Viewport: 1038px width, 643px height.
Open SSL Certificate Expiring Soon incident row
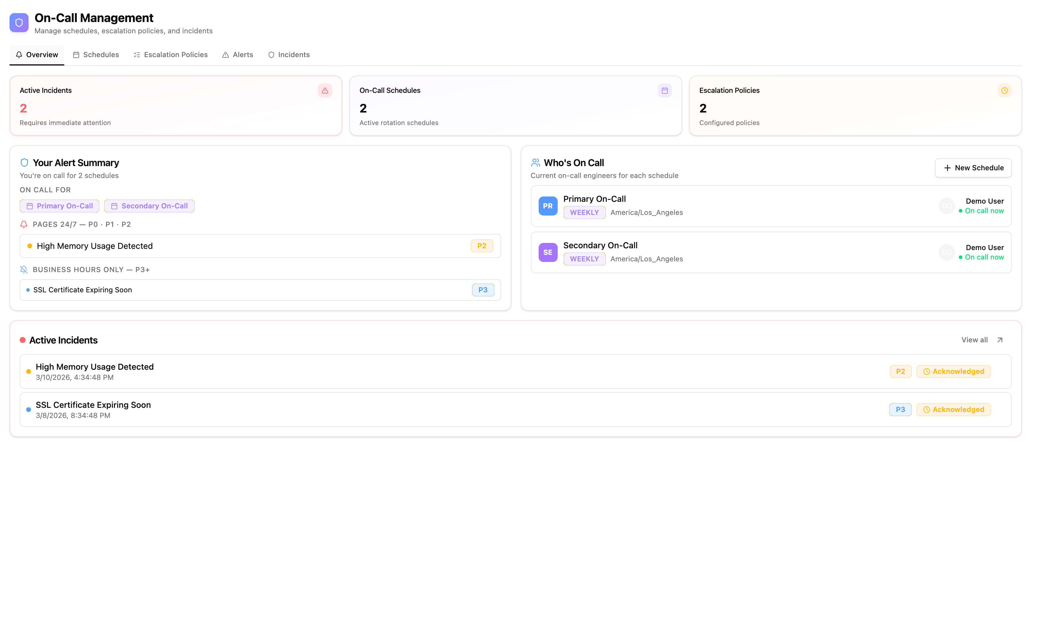[515, 410]
